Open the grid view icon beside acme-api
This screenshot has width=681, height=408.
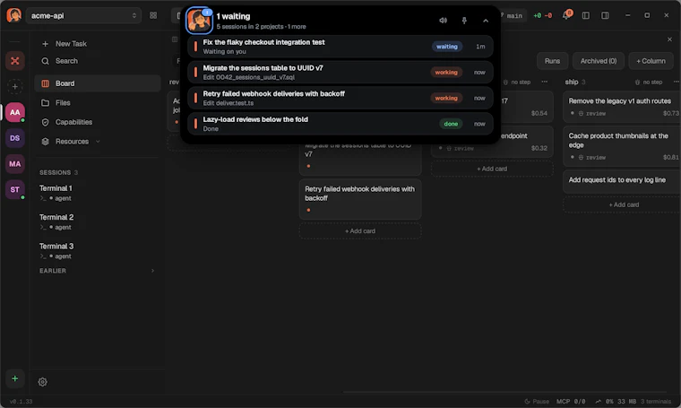(153, 15)
